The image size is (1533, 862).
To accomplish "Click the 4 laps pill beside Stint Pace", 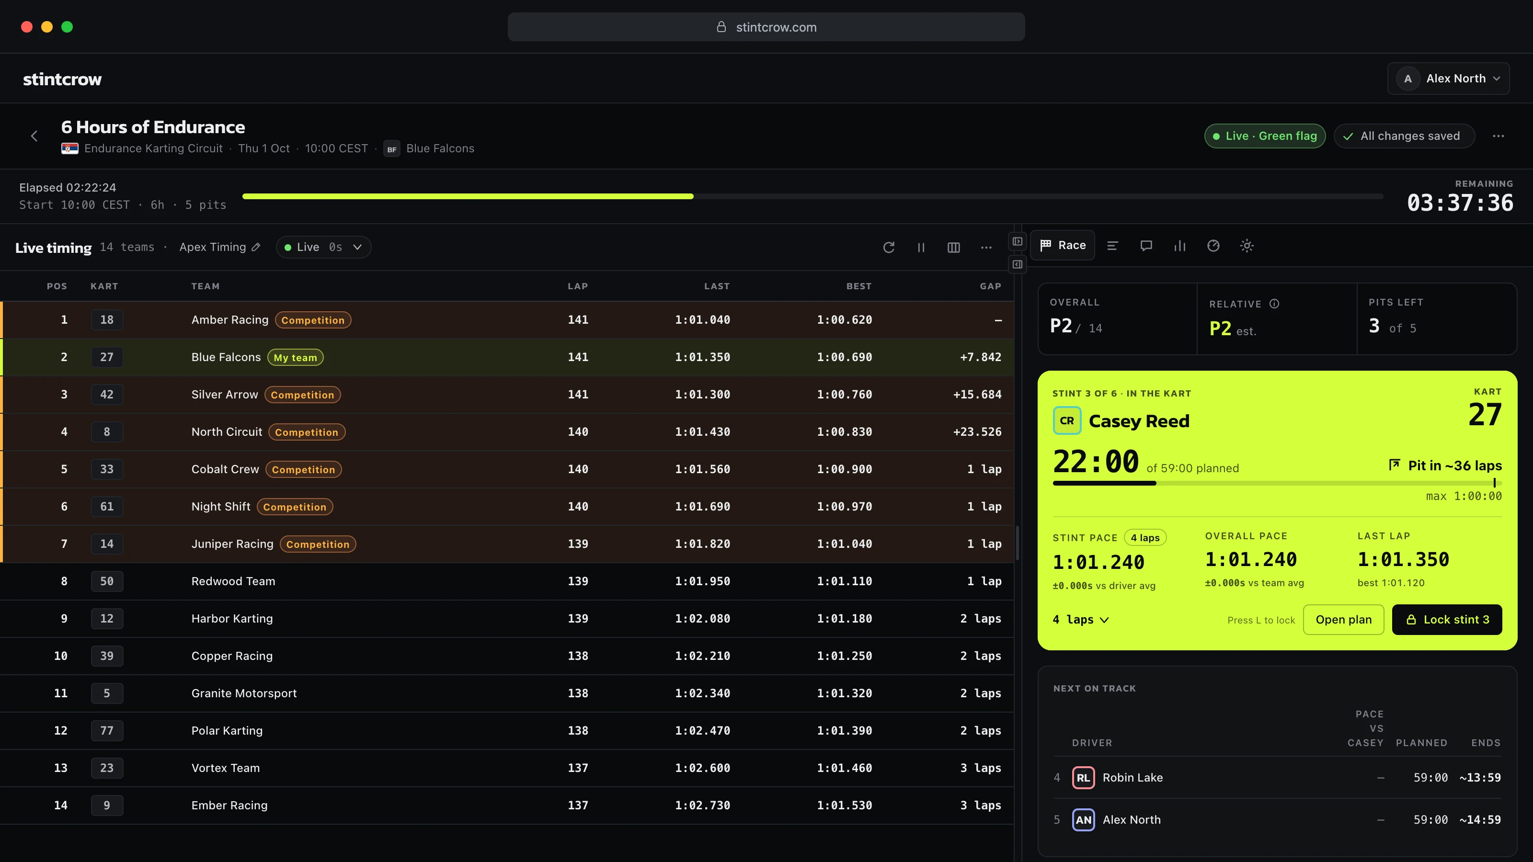I will (1145, 538).
